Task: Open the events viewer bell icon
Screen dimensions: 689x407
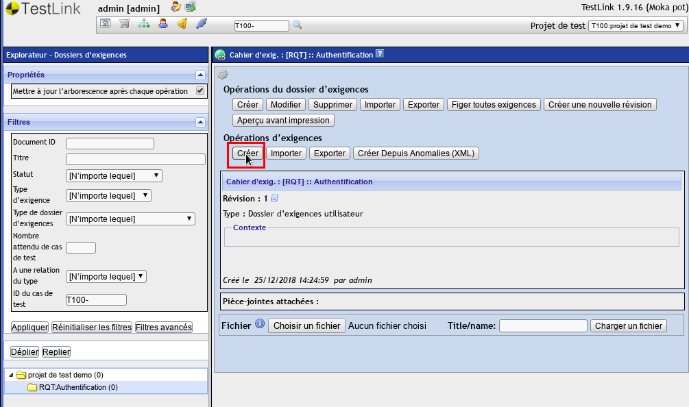Action: (x=180, y=24)
